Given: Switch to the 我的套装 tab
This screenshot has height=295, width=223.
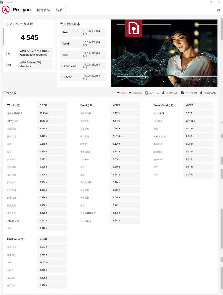Looking at the screenshot, I should coord(43,10).
